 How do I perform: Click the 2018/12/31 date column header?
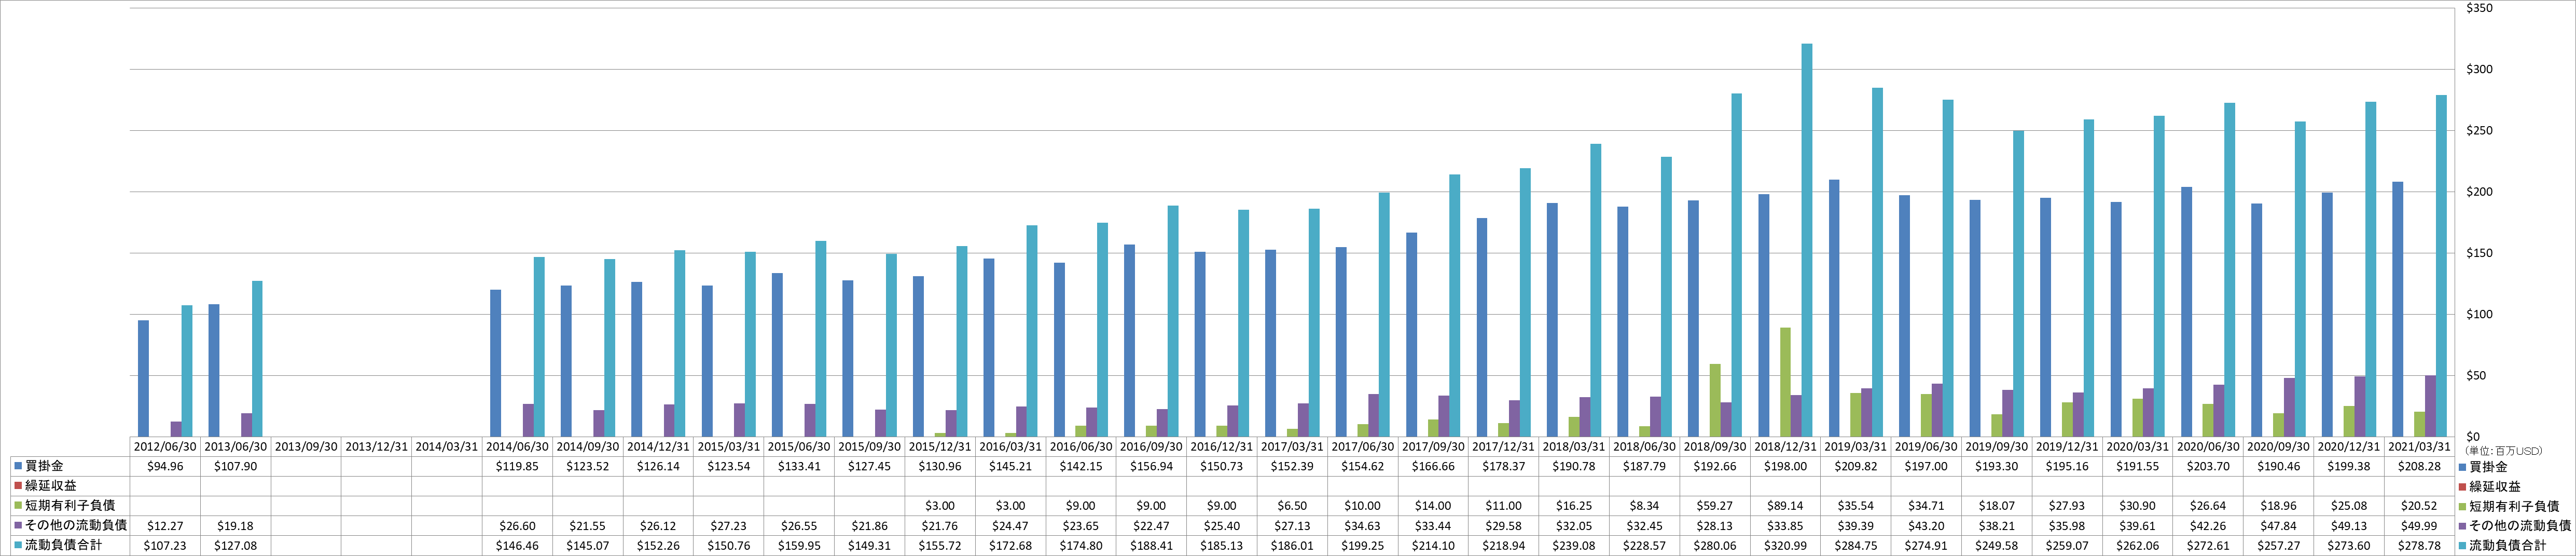(1785, 447)
